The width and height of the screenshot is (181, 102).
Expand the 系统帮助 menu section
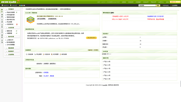click(x=12, y=55)
